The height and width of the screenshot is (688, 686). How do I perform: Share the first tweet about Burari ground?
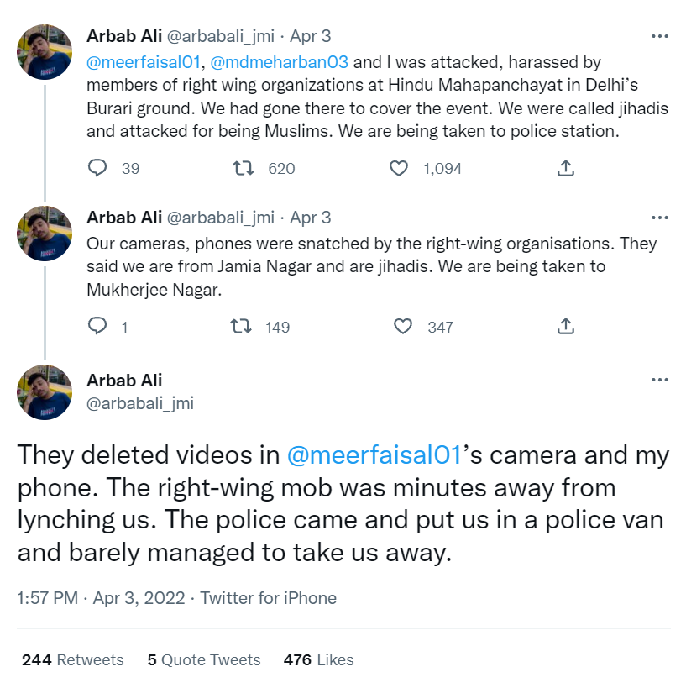click(x=566, y=168)
